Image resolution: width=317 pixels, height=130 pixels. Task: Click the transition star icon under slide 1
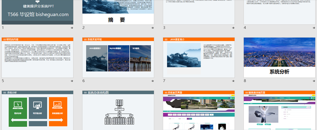point(72,28)
